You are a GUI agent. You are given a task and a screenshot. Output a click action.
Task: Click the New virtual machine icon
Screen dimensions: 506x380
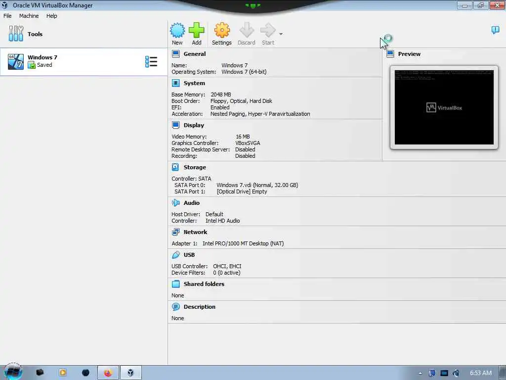coord(177,30)
